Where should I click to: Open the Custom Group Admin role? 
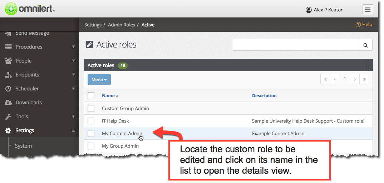point(125,108)
